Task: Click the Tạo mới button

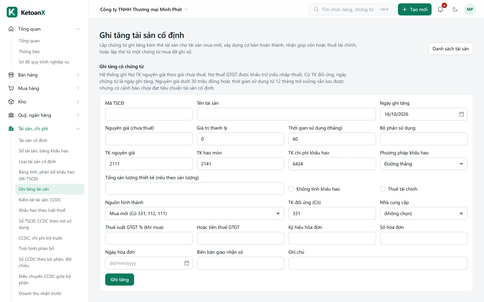Action: coord(415,9)
